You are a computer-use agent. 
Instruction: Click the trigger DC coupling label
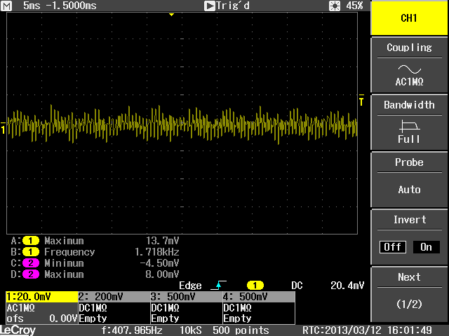[297, 286]
